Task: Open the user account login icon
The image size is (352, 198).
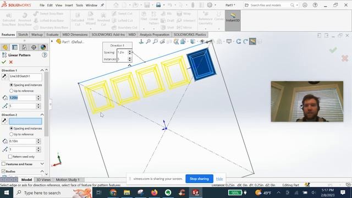Action: (305, 5)
